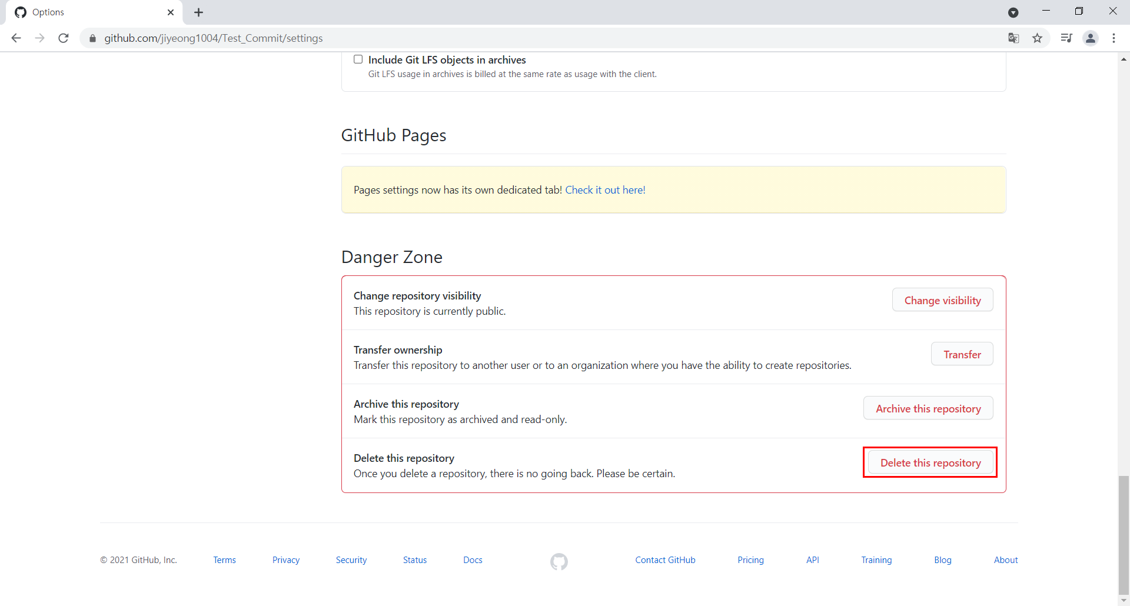Screen dimensions: 1130x606
Task: Open the Blog footer link
Action: (943, 560)
